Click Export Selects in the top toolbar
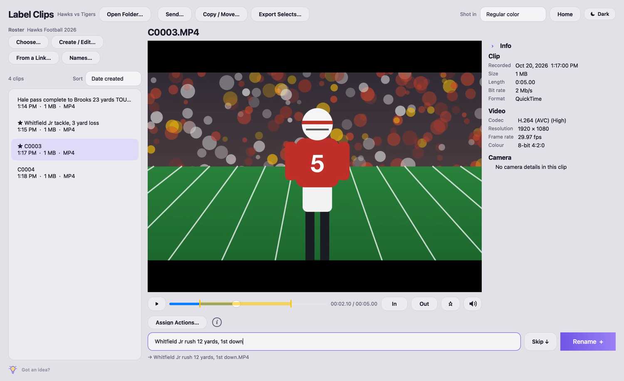 280,14
